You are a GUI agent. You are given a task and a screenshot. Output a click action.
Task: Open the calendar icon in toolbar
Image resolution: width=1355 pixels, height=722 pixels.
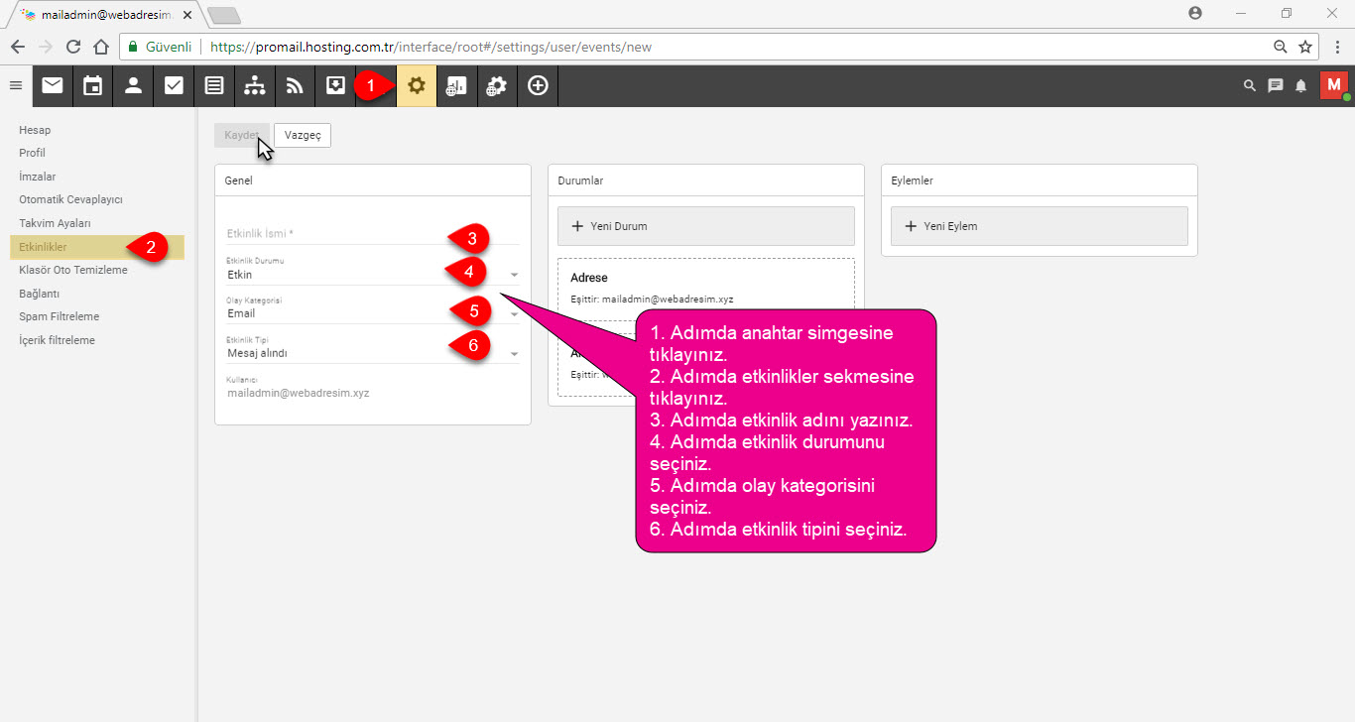point(92,86)
